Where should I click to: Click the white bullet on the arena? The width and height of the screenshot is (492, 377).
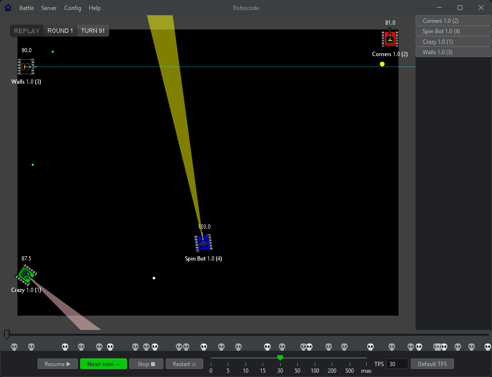tap(154, 278)
